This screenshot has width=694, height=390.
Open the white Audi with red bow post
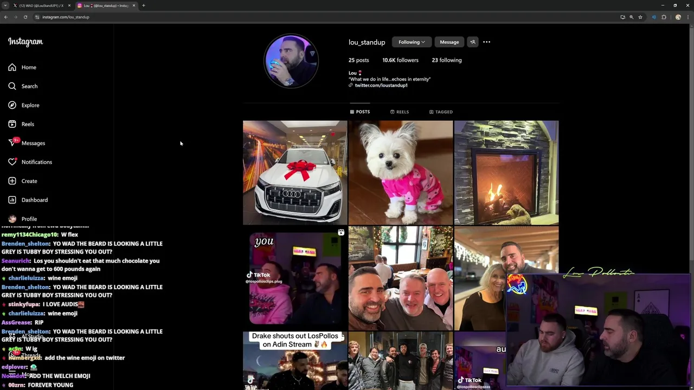point(295,172)
